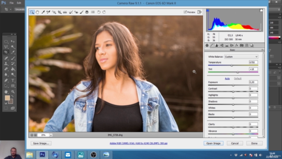Open workflow options link Adobe RGB
Screen dimensions: 282x159
pos(138,143)
